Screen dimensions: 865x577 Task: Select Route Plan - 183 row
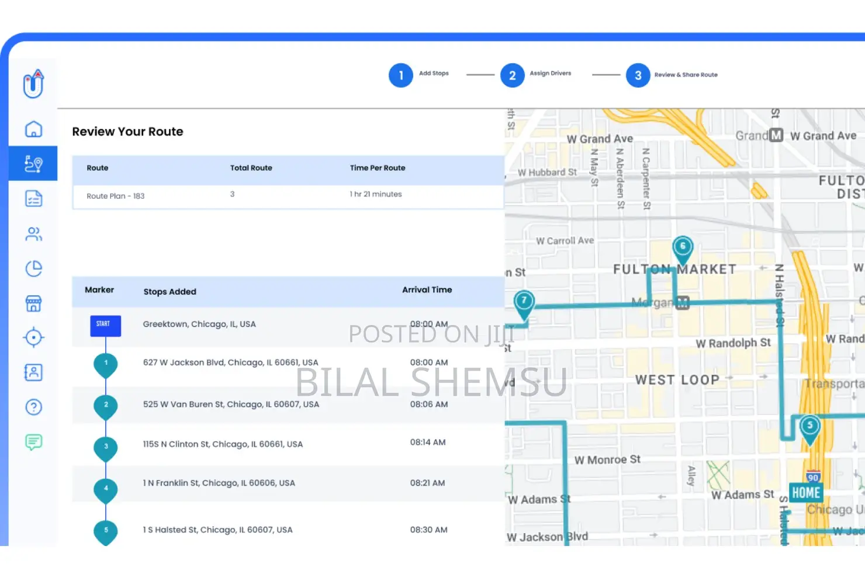288,196
